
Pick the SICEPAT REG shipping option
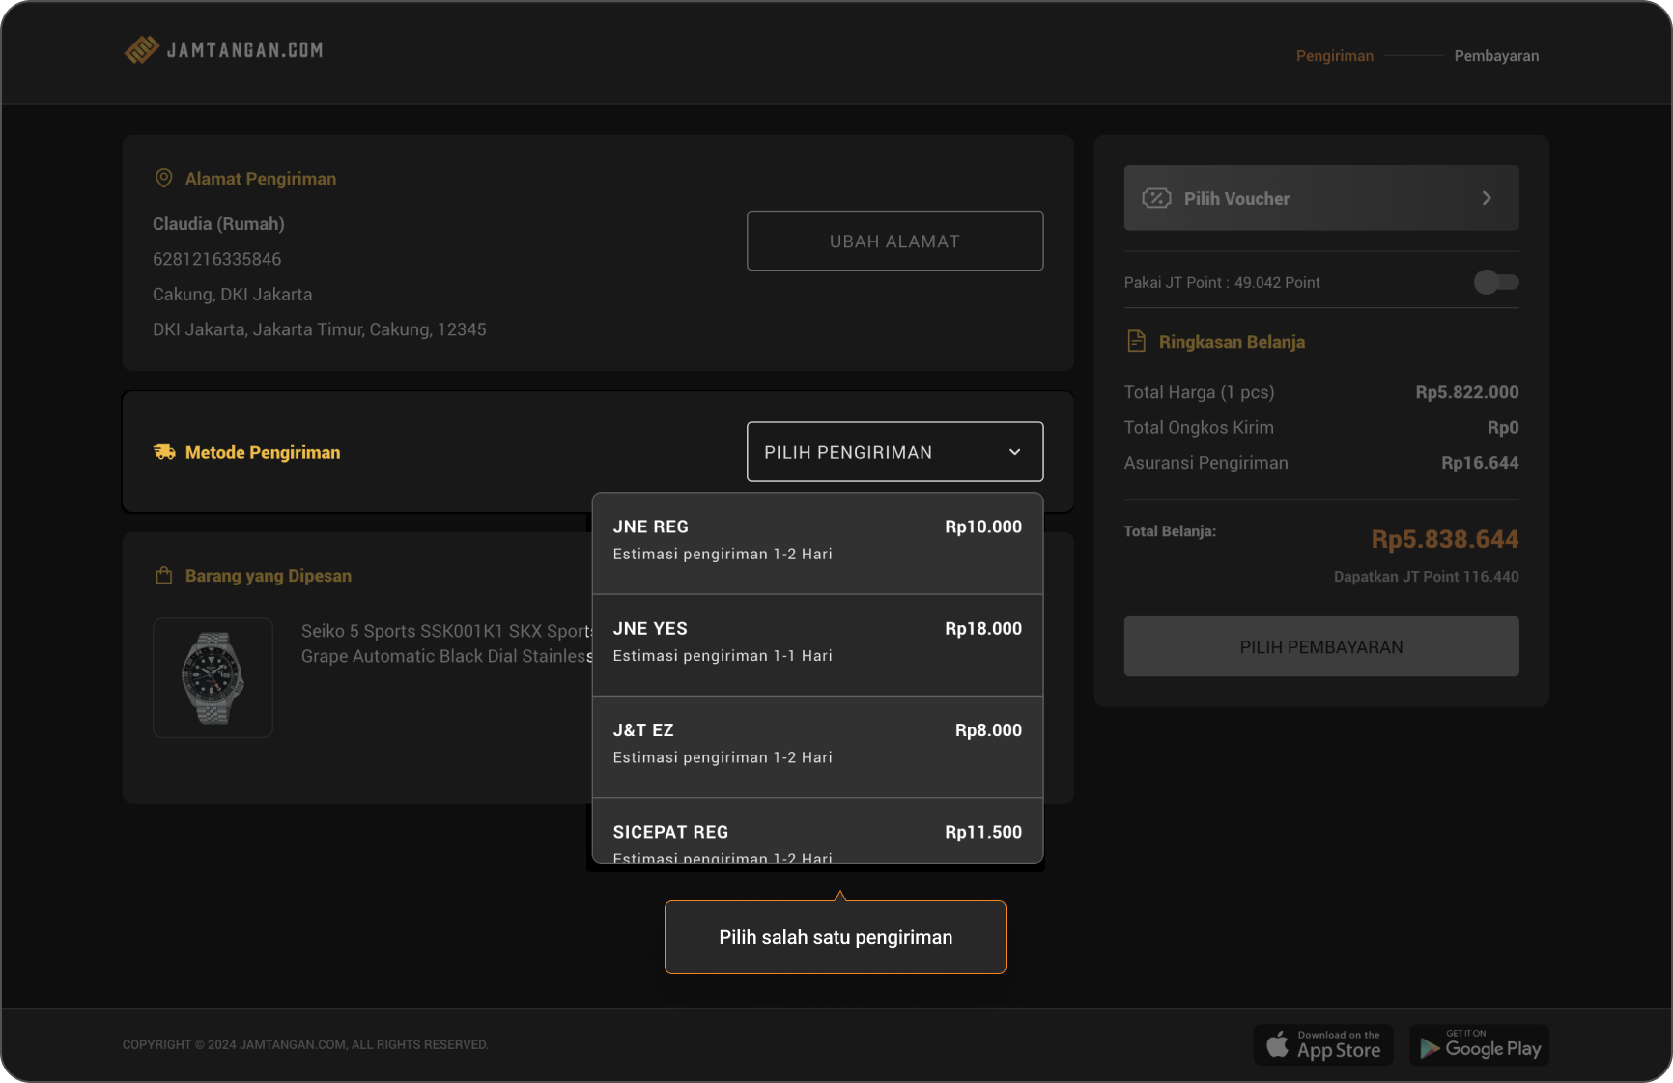(817, 837)
